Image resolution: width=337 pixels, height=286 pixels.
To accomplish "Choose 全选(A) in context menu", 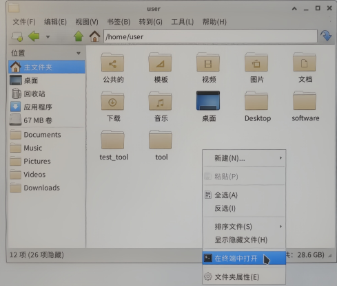I will click(x=244, y=195).
